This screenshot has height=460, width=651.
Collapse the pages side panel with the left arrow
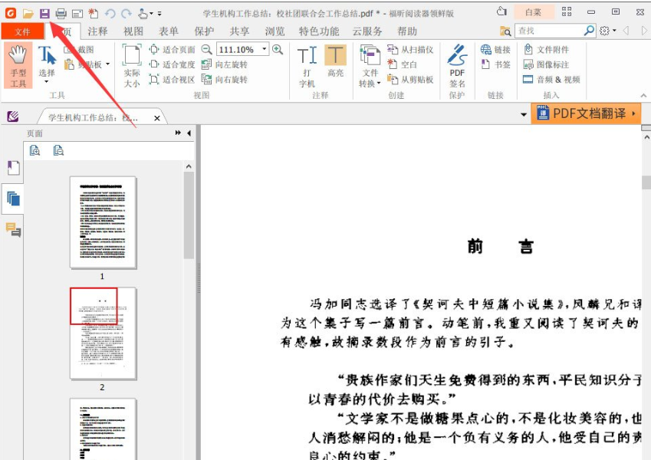(188, 133)
